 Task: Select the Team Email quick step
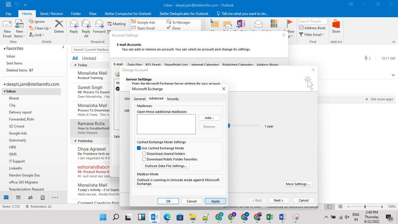143,28
